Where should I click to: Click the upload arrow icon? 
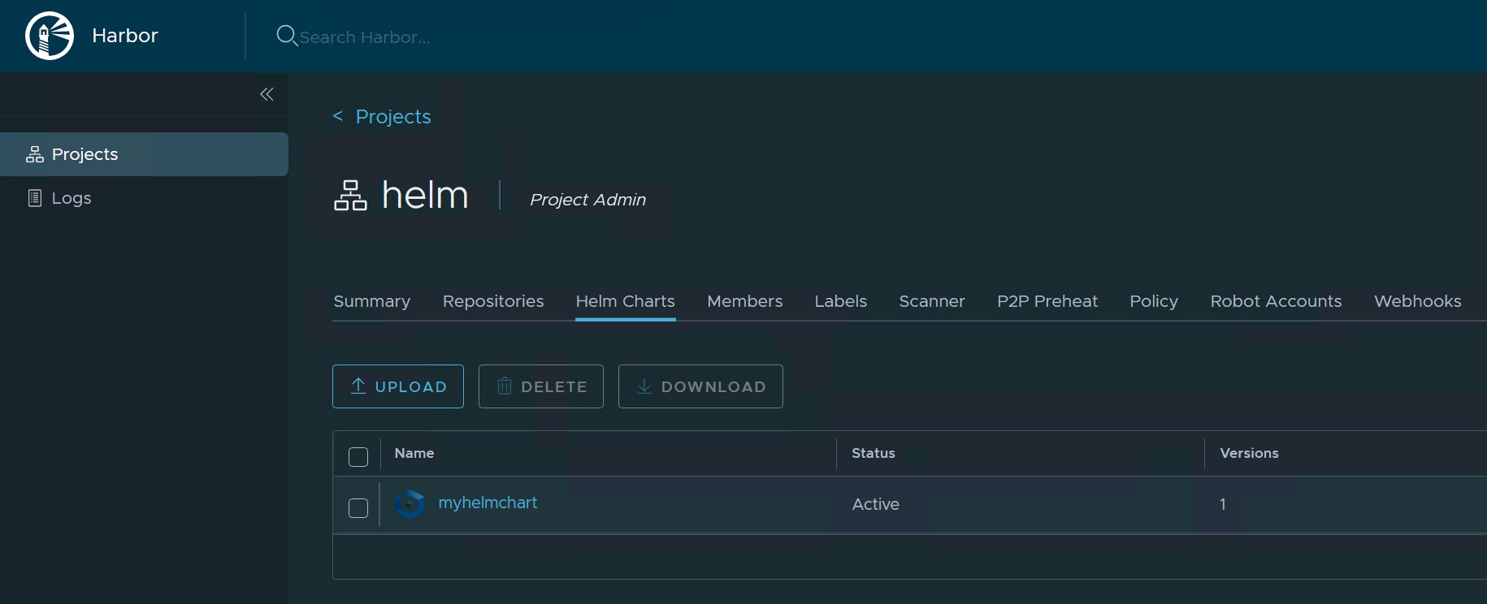pyautogui.click(x=358, y=386)
